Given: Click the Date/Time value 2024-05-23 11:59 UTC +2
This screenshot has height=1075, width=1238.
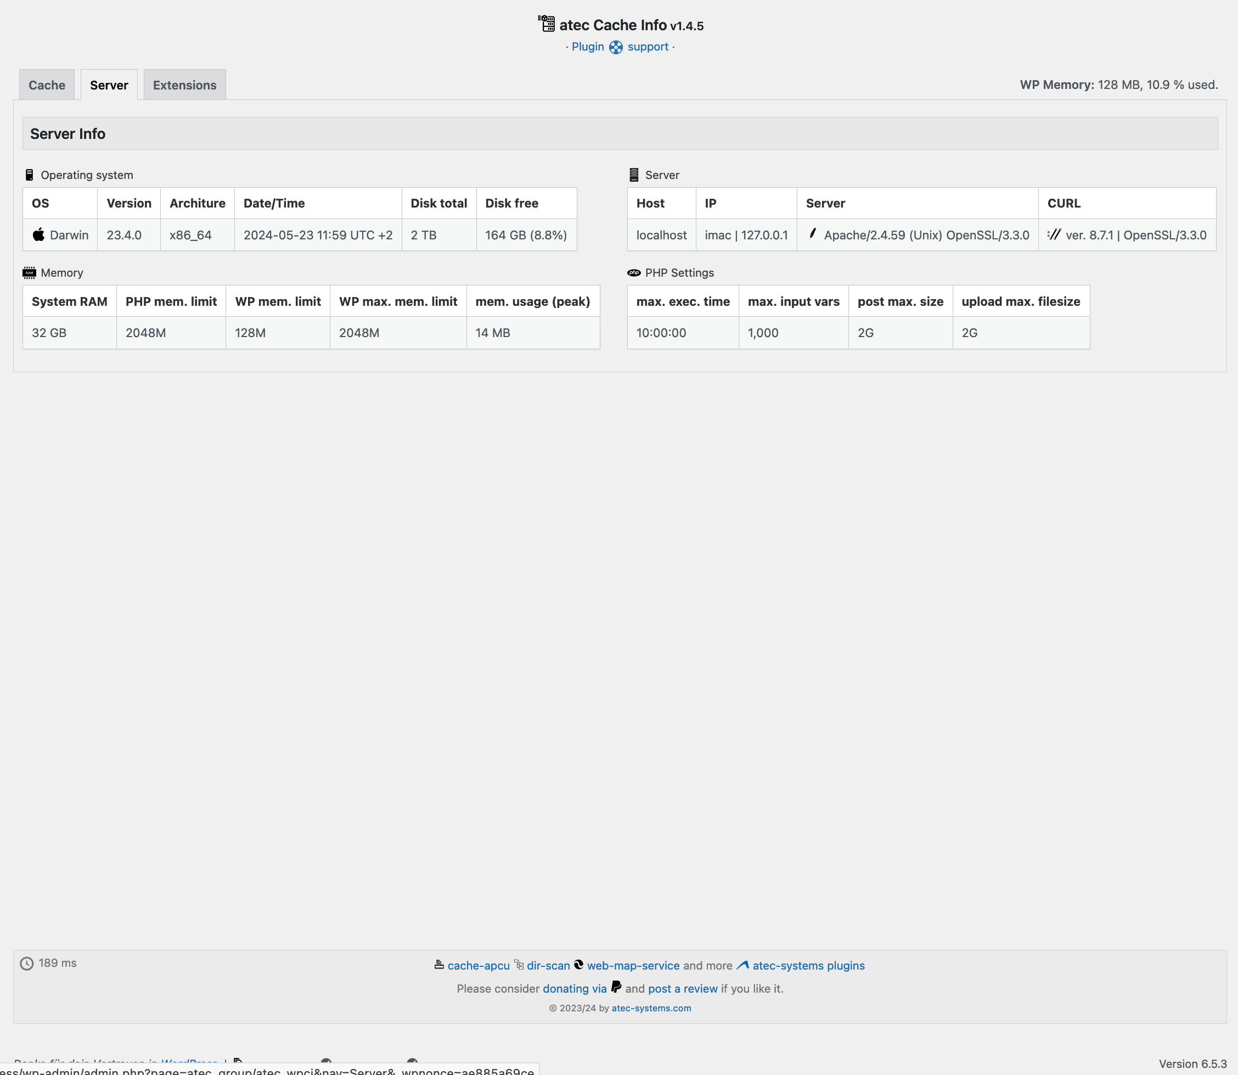Looking at the screenshot, I should (318, 235).
